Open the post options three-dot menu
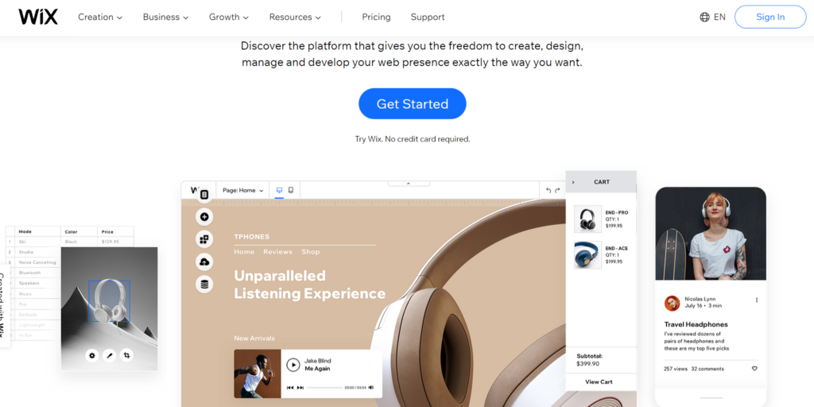 click(x=757, y=300)
